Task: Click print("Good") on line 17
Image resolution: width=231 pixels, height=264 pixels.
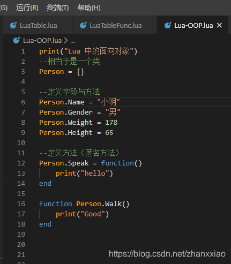Action: click(x=82, y=214)
